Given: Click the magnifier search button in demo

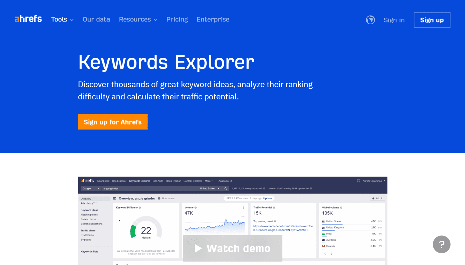Looking at the screenshot, I should (x=226, y=188).
